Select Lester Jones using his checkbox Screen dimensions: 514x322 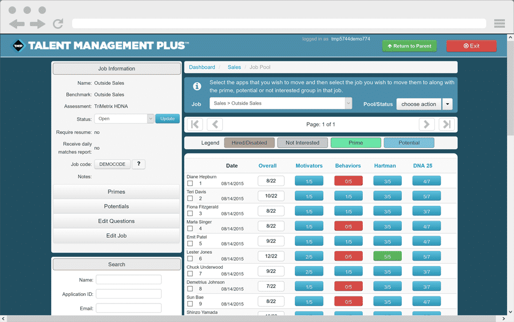pyautogui.click(x=191, y=257)
